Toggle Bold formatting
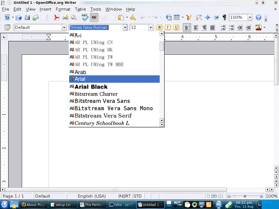 pyautogui.click(x=159, y=28)
